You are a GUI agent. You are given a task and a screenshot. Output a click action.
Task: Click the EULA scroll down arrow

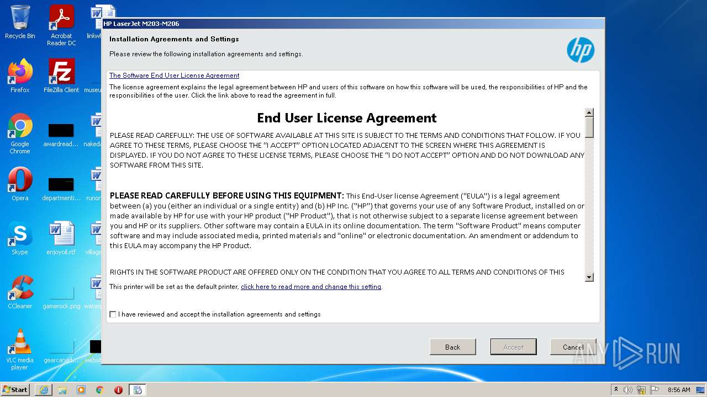coord(589,277)
